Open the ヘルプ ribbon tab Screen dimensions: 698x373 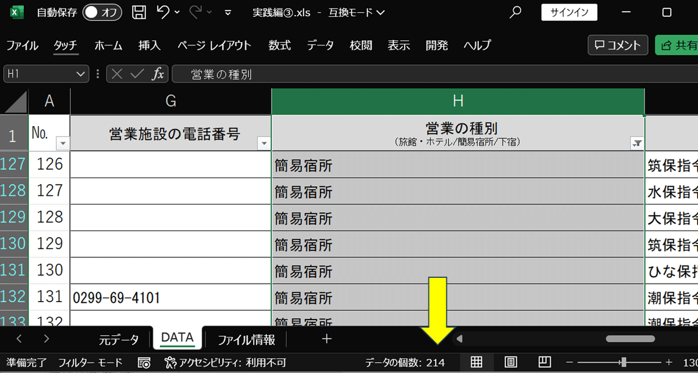click(477, 45)
